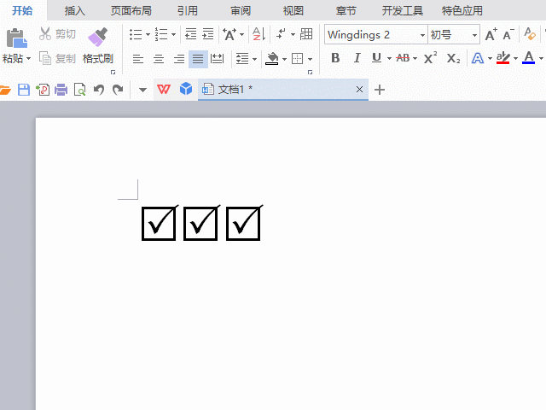Undo the last action
The width and height of the screenshot is (546, 410).
(x=99, y=90)
